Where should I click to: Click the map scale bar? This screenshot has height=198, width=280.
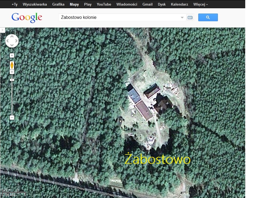[x=14, y=192]
